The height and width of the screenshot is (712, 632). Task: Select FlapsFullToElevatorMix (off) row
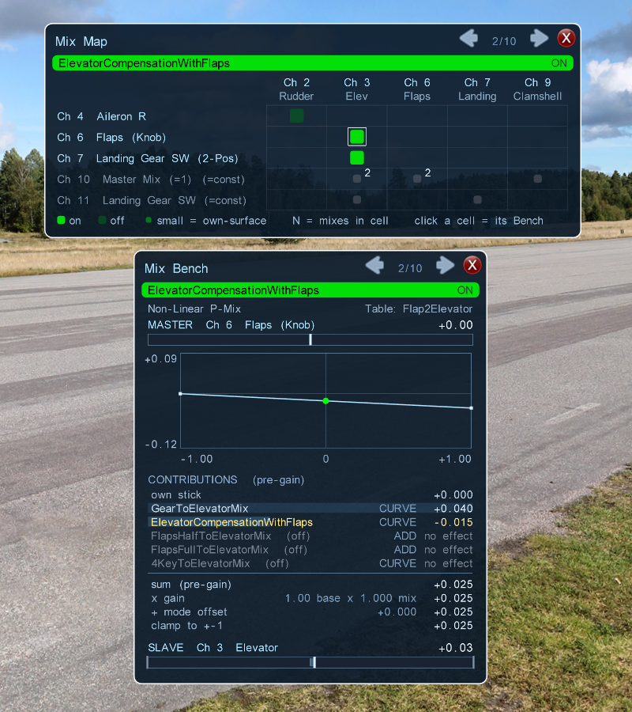310,550
